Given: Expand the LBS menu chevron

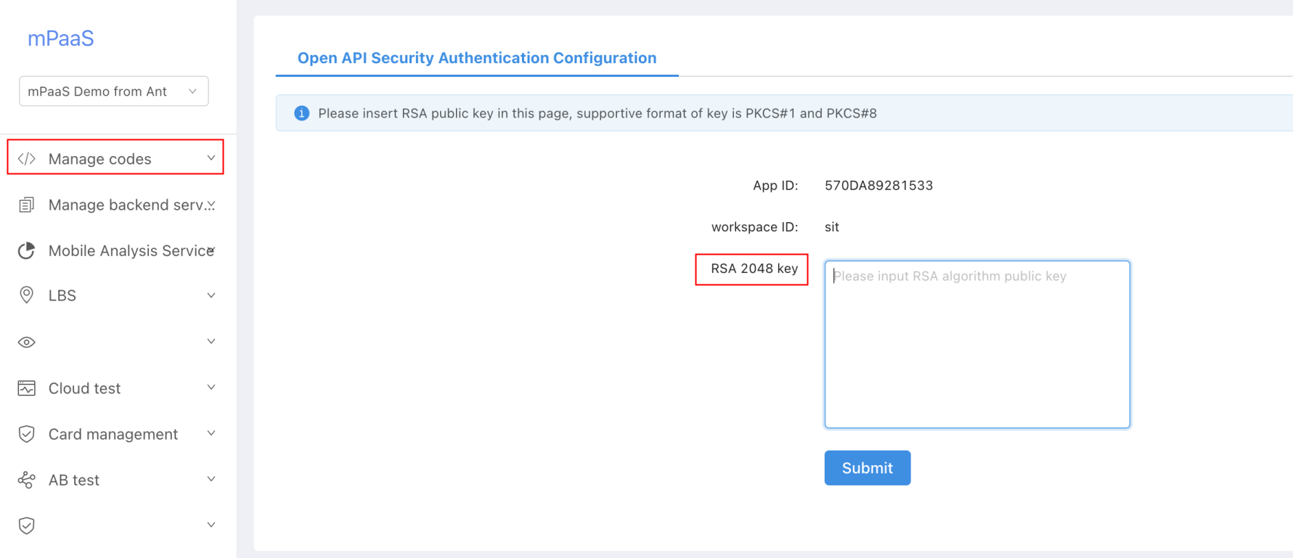Looking at the screenshot, I should tap(211, 295).
